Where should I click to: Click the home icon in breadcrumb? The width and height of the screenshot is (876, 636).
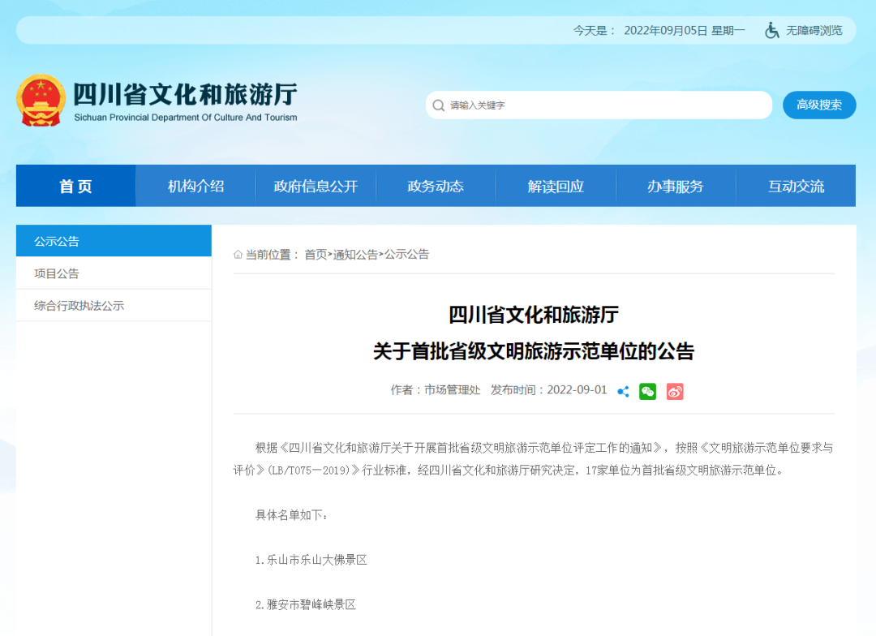[x=238, y=255]
